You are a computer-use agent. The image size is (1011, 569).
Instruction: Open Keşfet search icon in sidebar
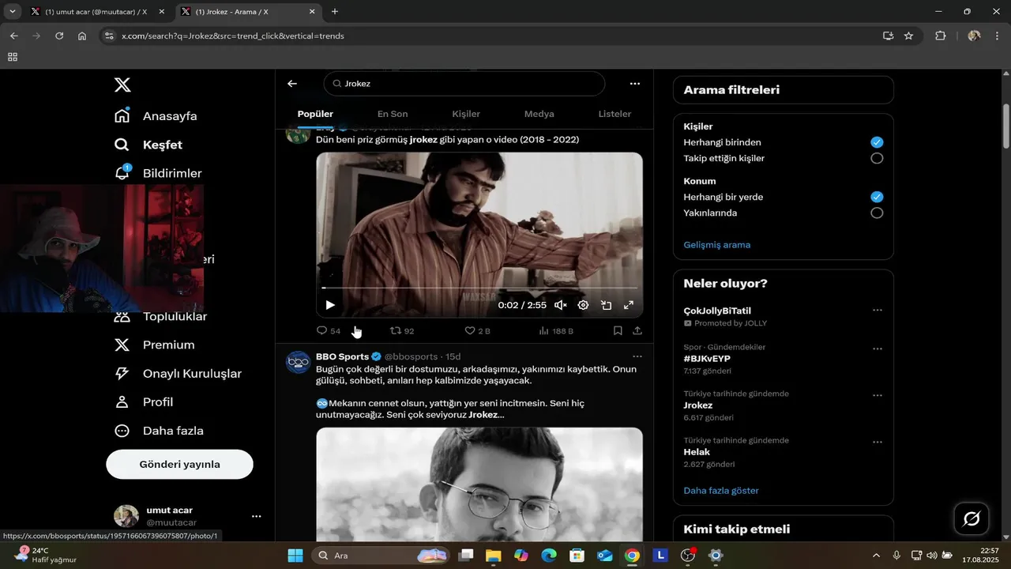tap(122, 145)
